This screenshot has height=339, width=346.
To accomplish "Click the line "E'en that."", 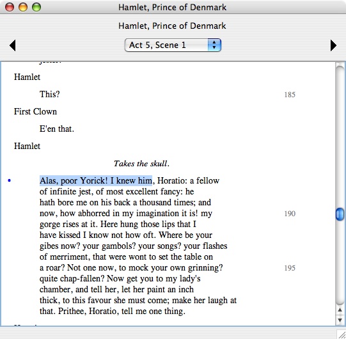I will pos(57,129).
